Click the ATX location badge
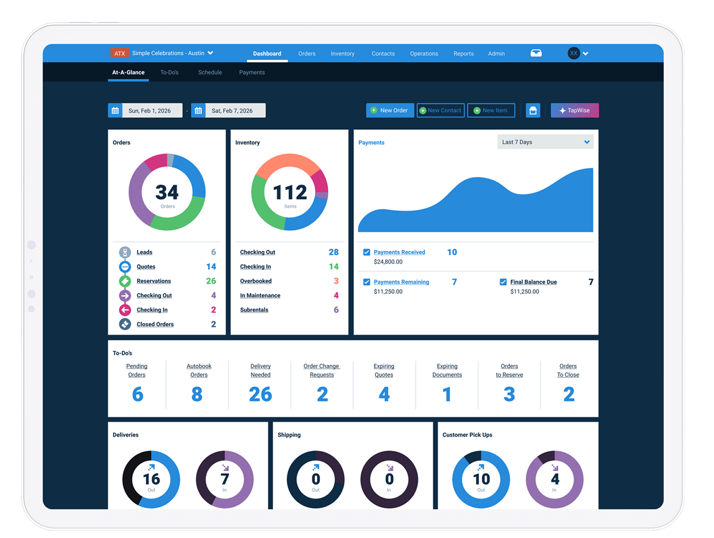Screen dimensions: 714x538 (119, 53)
